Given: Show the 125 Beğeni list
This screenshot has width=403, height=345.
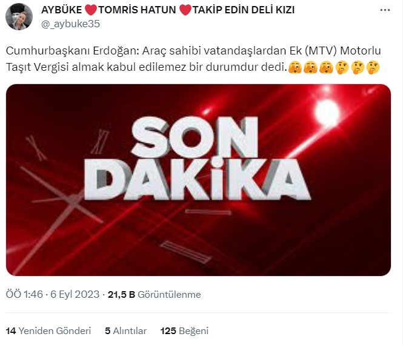Looking at the screenshot, I should 184,330.
